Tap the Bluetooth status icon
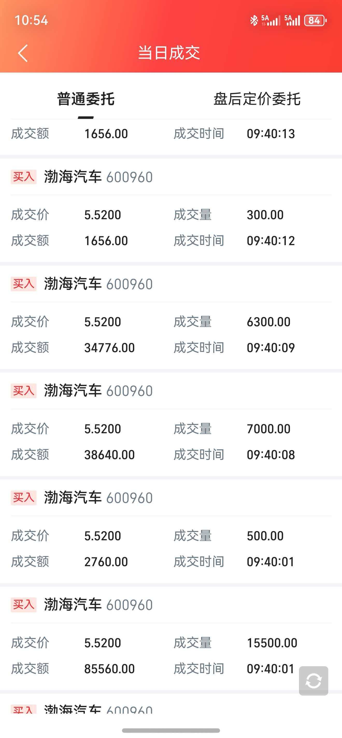 [254, 21]
